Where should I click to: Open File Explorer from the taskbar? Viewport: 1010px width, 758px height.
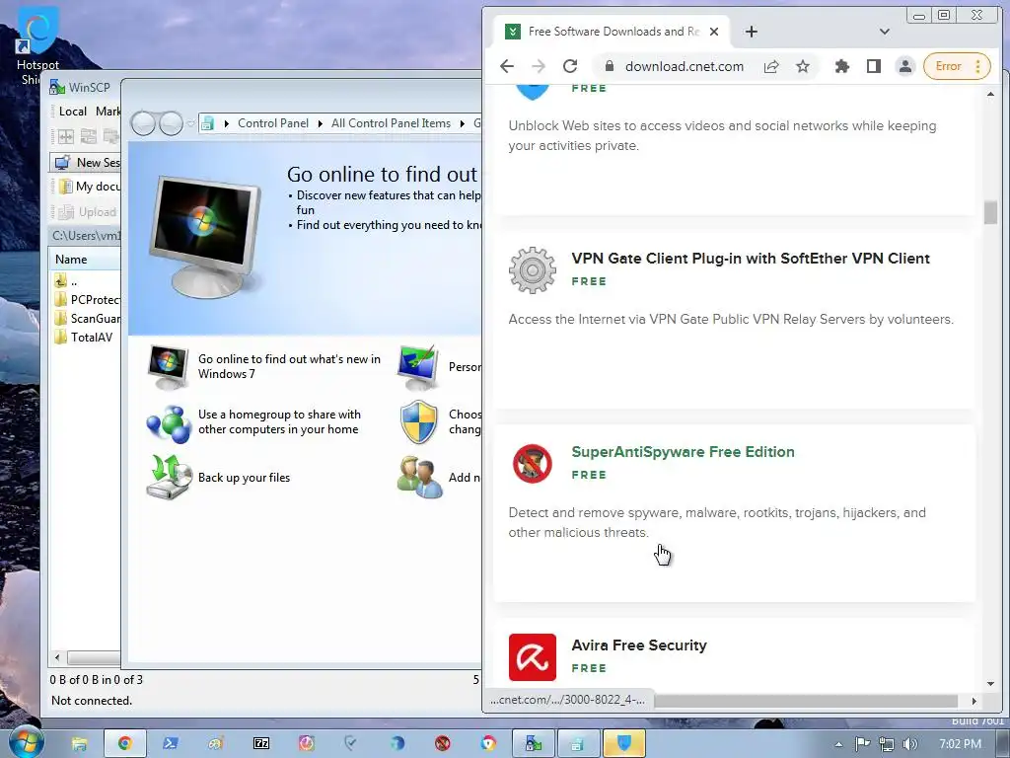79,744
